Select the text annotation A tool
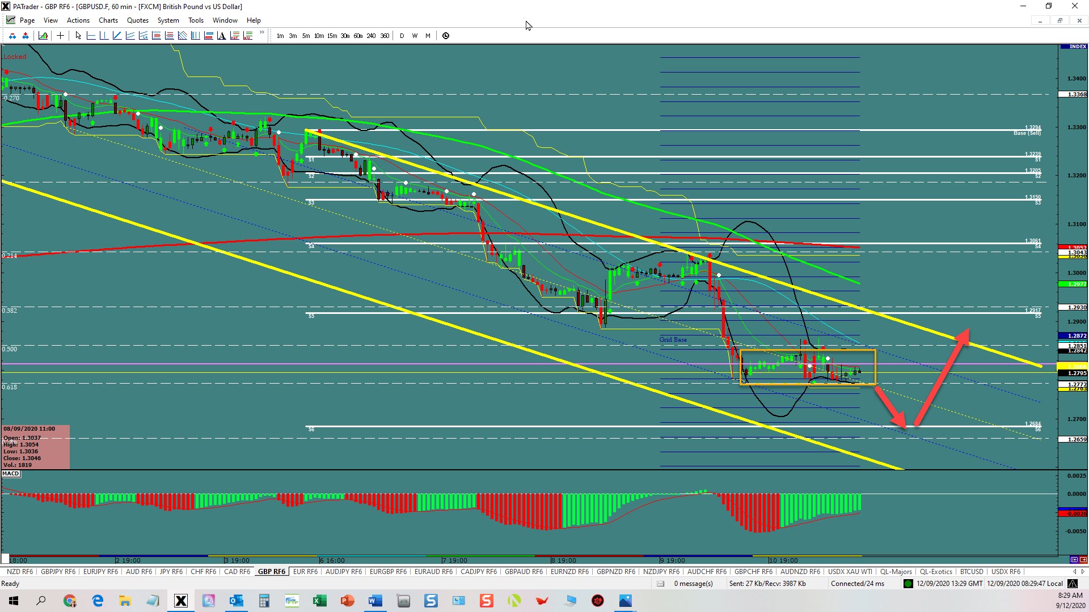The height and width of the screenshot is (612, 1089). (x=221, y=36)
